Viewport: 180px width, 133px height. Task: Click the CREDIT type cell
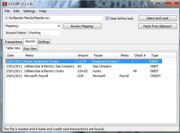[156, 76]
